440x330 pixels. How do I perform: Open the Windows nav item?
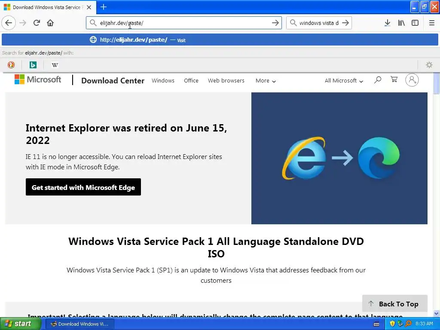(163, 80)
